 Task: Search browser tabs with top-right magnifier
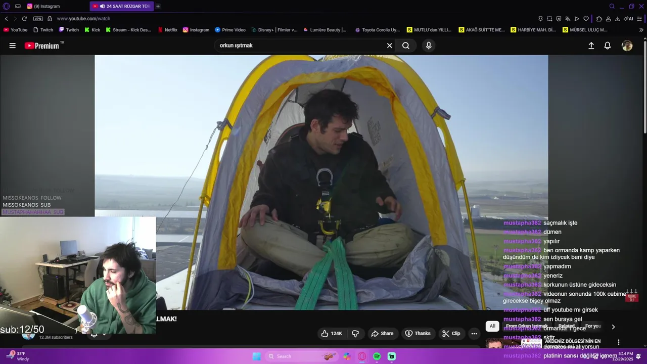point(612,6)
